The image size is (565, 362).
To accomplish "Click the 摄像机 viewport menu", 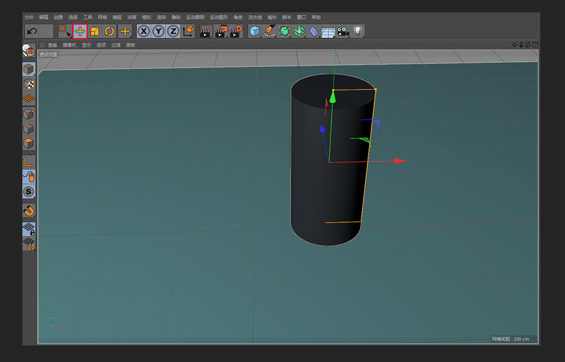I will click(70, 45).
